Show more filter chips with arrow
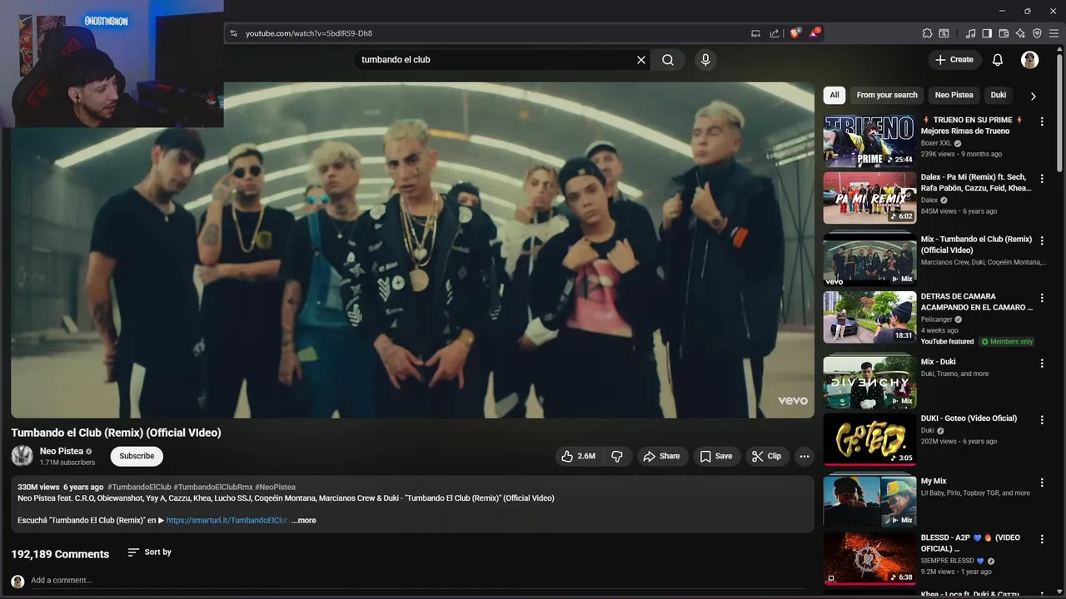 (x=1034, y=96)
